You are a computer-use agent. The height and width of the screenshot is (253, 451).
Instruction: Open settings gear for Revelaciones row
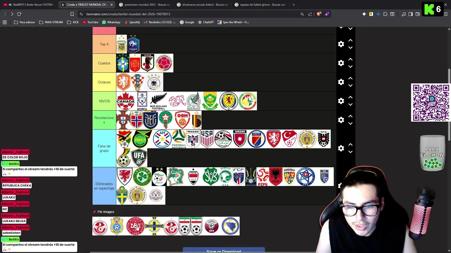[x=341, y=120]
